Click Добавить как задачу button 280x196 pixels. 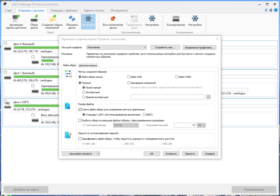coord(26,189)
